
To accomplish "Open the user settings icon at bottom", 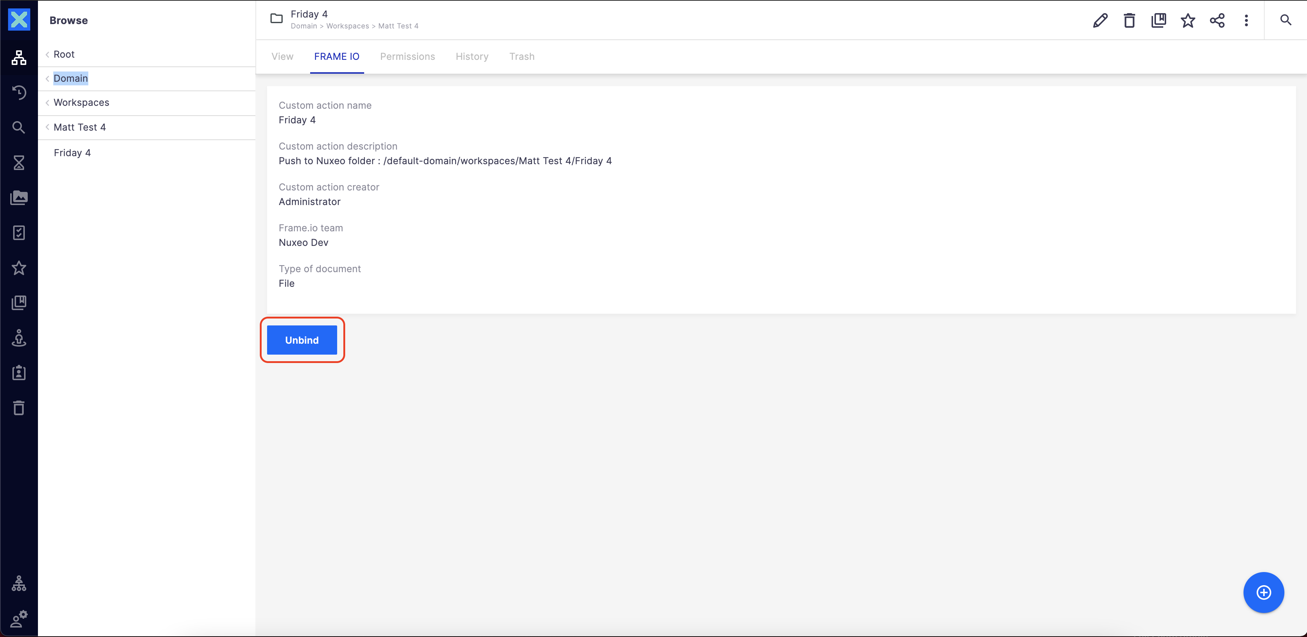I will (x=19, y=619).
